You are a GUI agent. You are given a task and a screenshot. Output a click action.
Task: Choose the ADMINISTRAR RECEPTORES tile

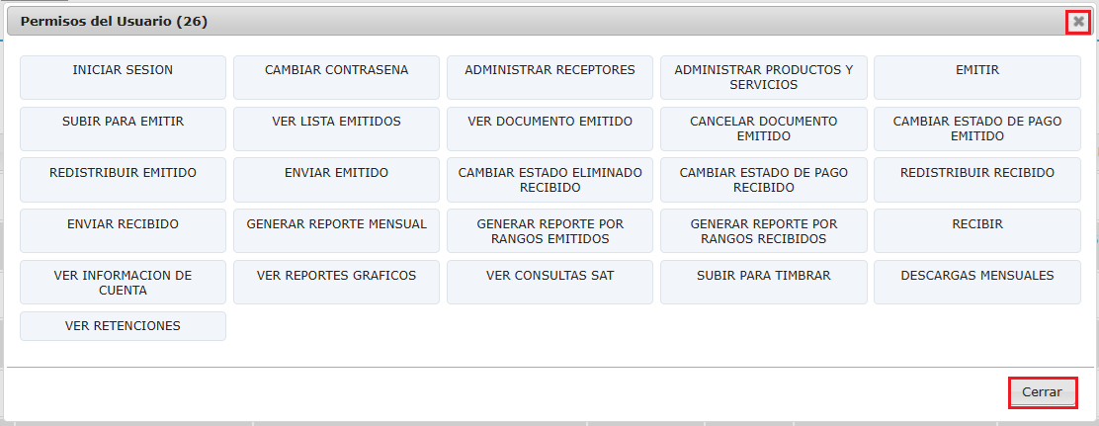click(x=549, y=77)
